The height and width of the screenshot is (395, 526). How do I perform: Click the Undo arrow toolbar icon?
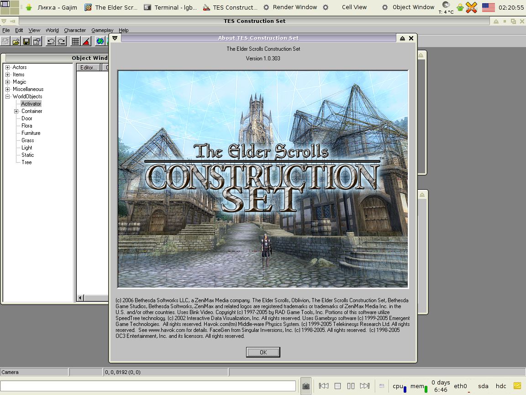pyautogui.click(x=51, y=41)
